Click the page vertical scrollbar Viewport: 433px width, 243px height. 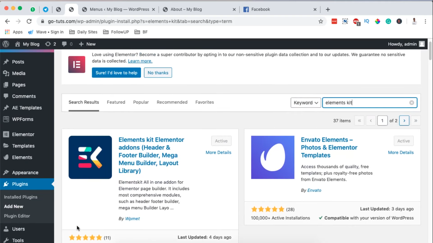430,51
